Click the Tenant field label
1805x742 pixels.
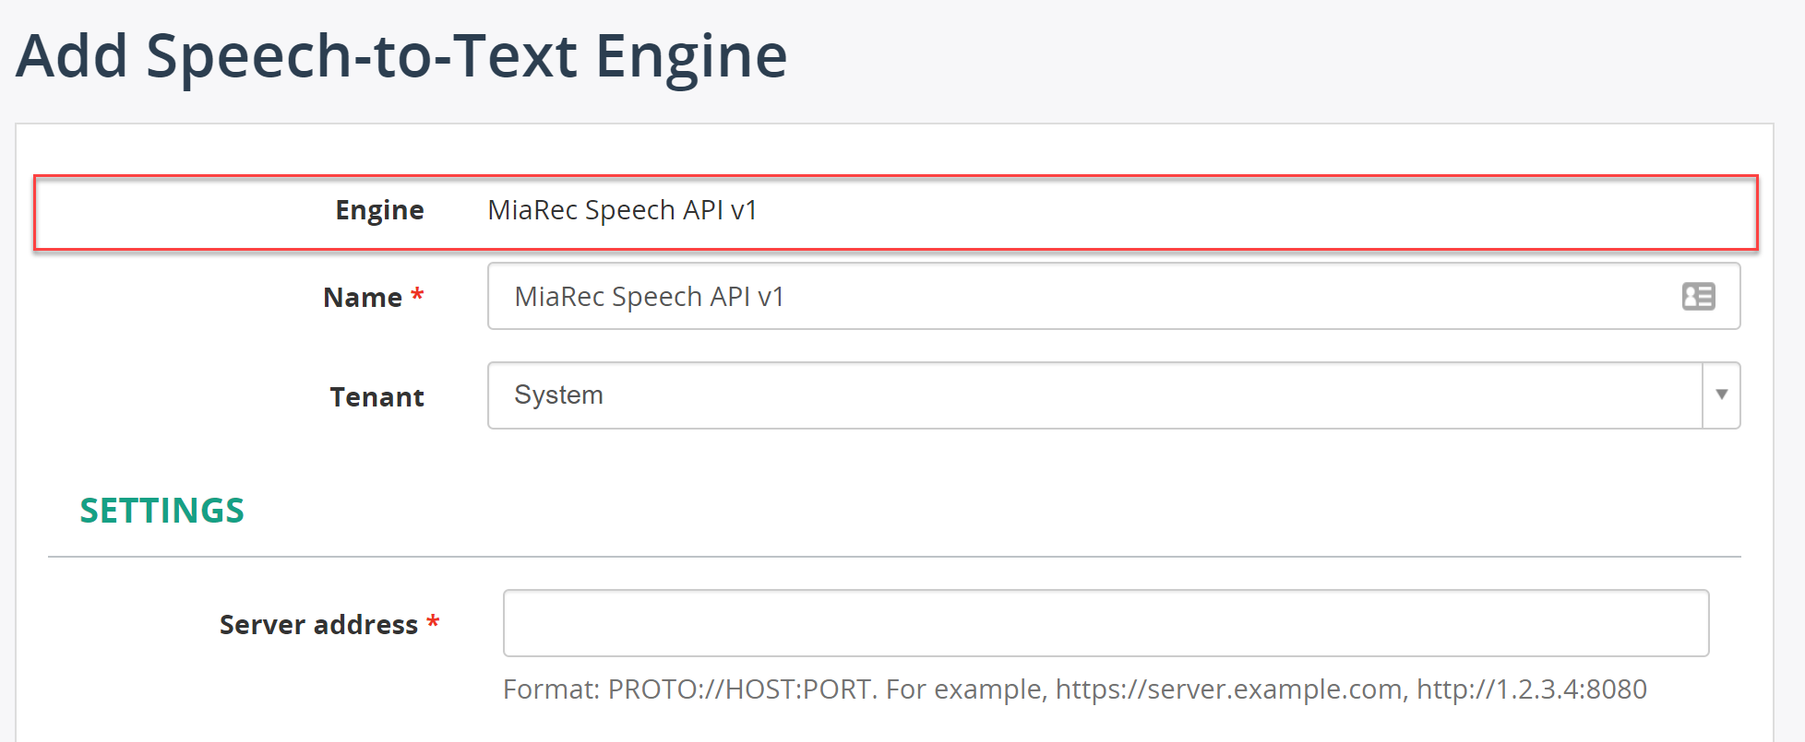pyautogui.click(x=377, y=397)
